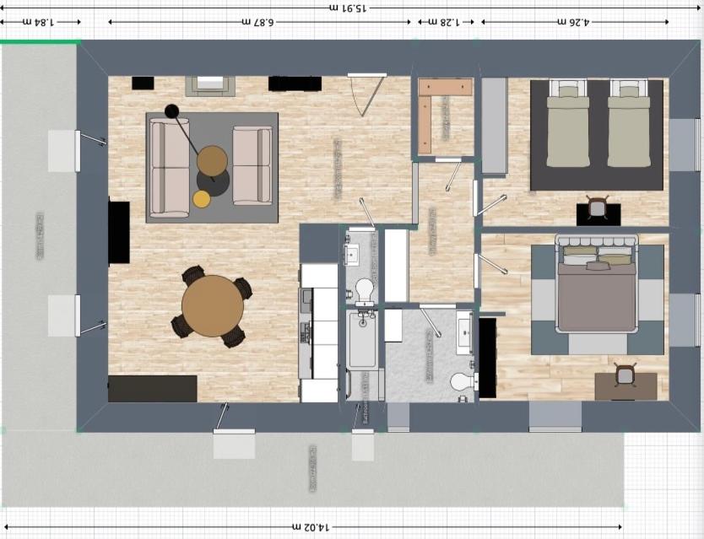Select the dark sideboard below dining table
The width and height of the screenshot is (704, 539).
pyautogui.click(x=153, y=389)
